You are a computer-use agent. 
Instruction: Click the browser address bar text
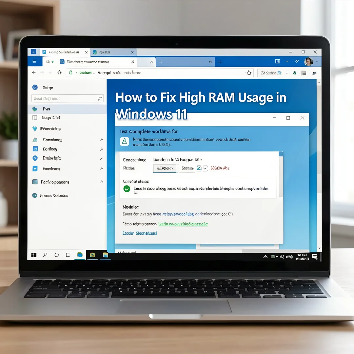pyautogui.click(x=120, y=73)
